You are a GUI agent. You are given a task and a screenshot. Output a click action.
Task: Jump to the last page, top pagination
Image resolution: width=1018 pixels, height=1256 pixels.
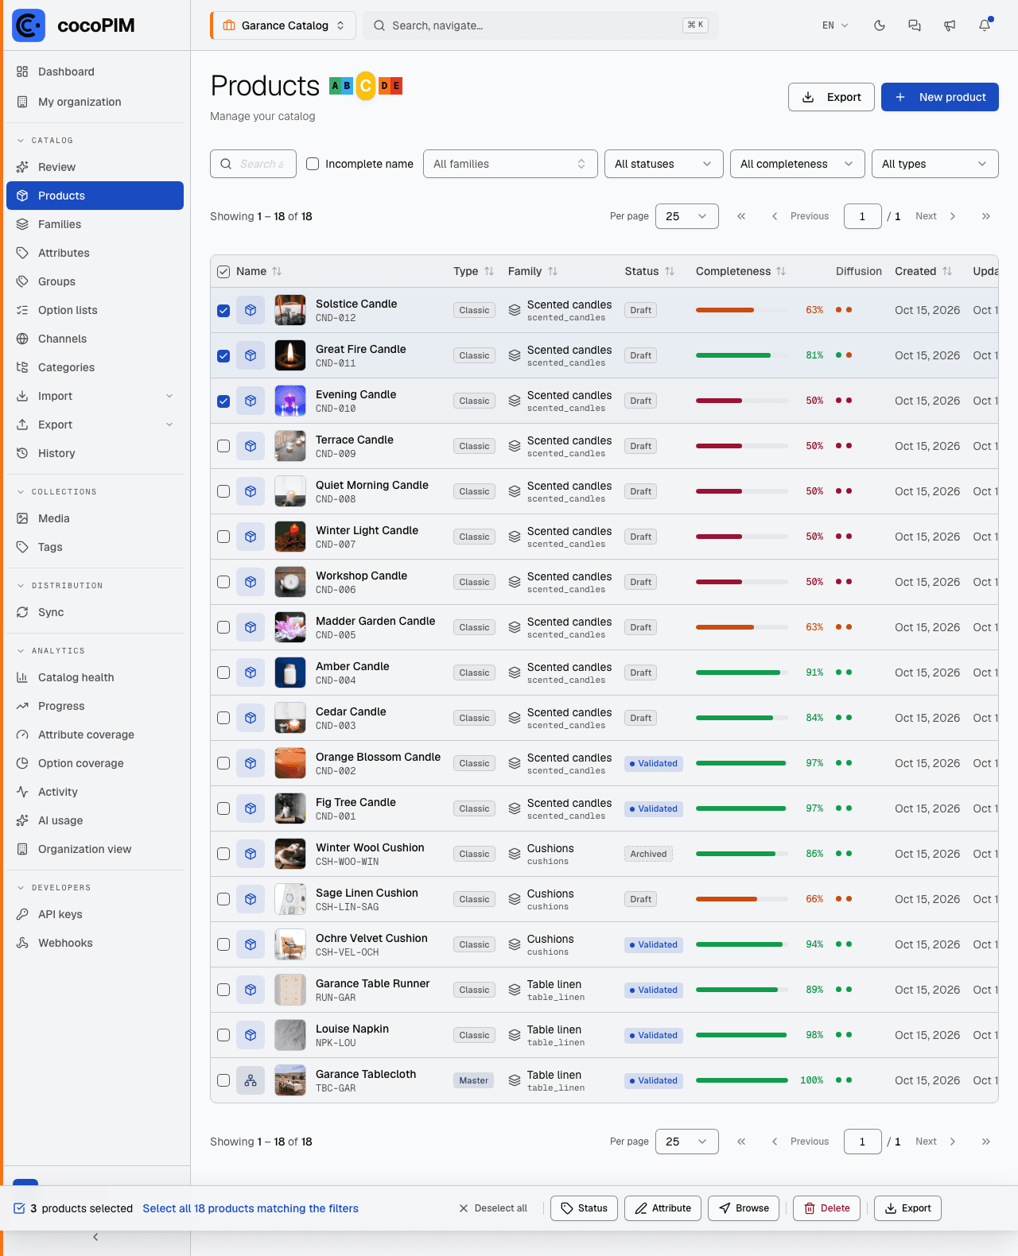click(x=986, y=216)
